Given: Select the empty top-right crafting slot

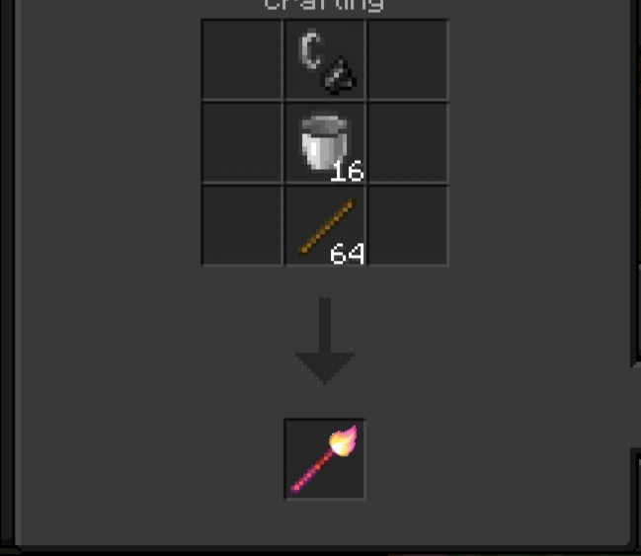Looking at the screenshot, I should coord(408,59).
